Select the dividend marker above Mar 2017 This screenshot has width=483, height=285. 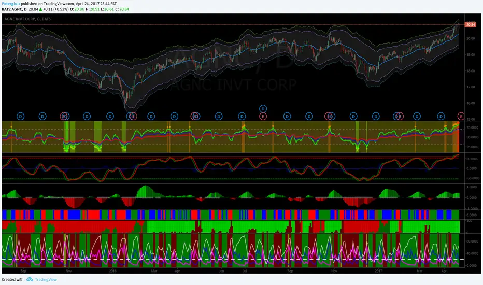pos(417,117)
